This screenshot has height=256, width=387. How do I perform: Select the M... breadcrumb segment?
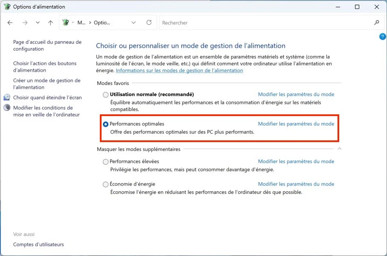click(81, 23)
